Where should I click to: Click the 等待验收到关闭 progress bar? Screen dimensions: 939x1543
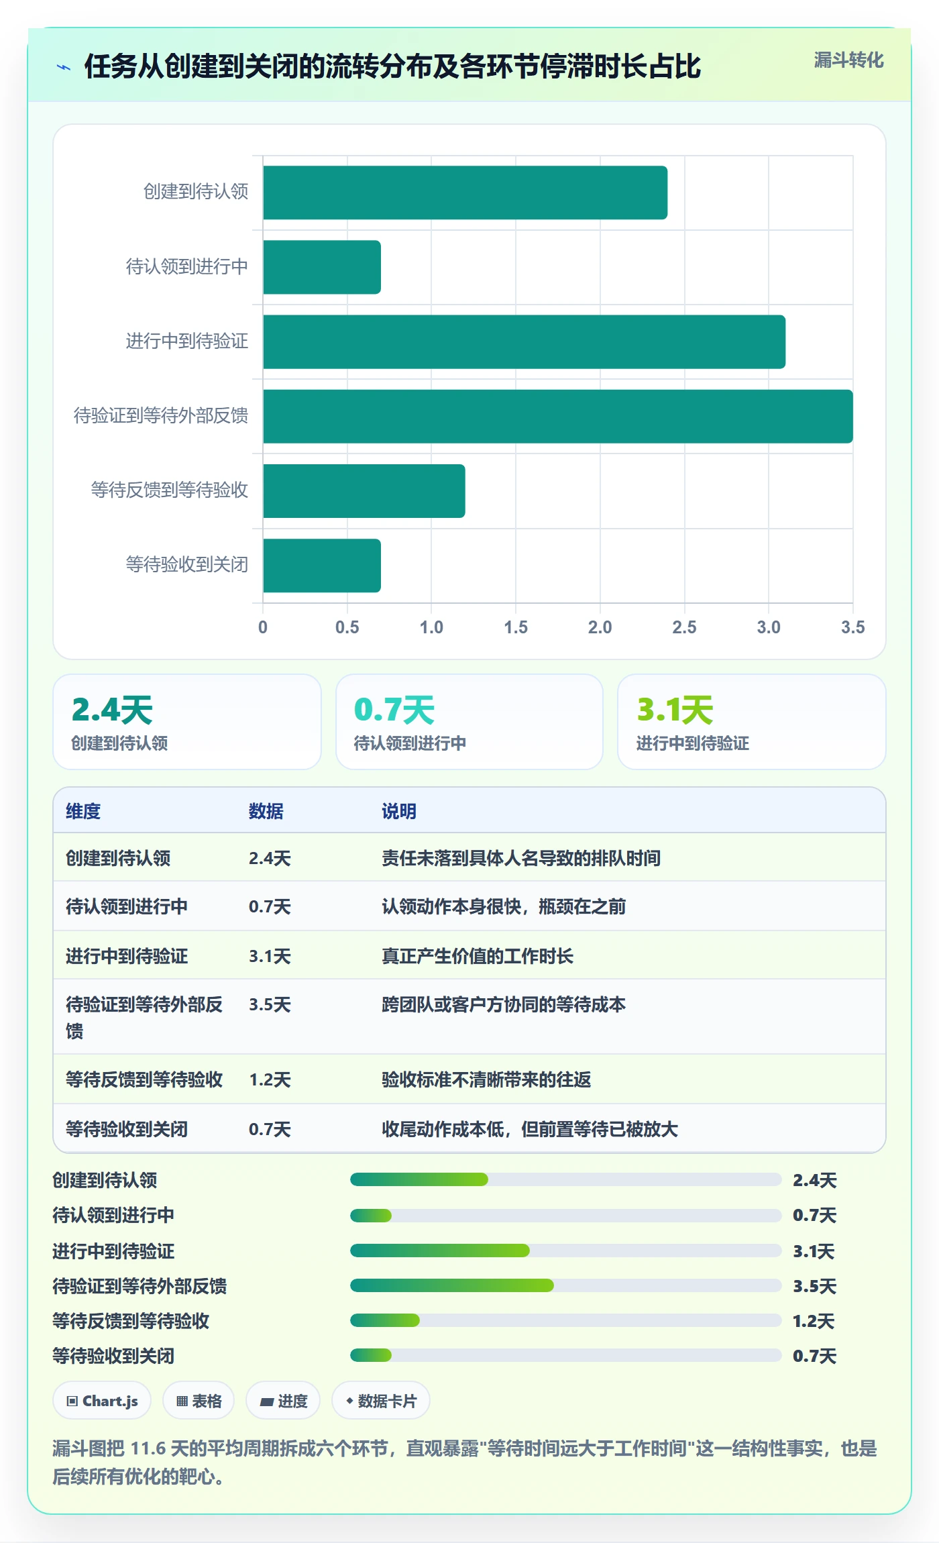point(565,1355)
